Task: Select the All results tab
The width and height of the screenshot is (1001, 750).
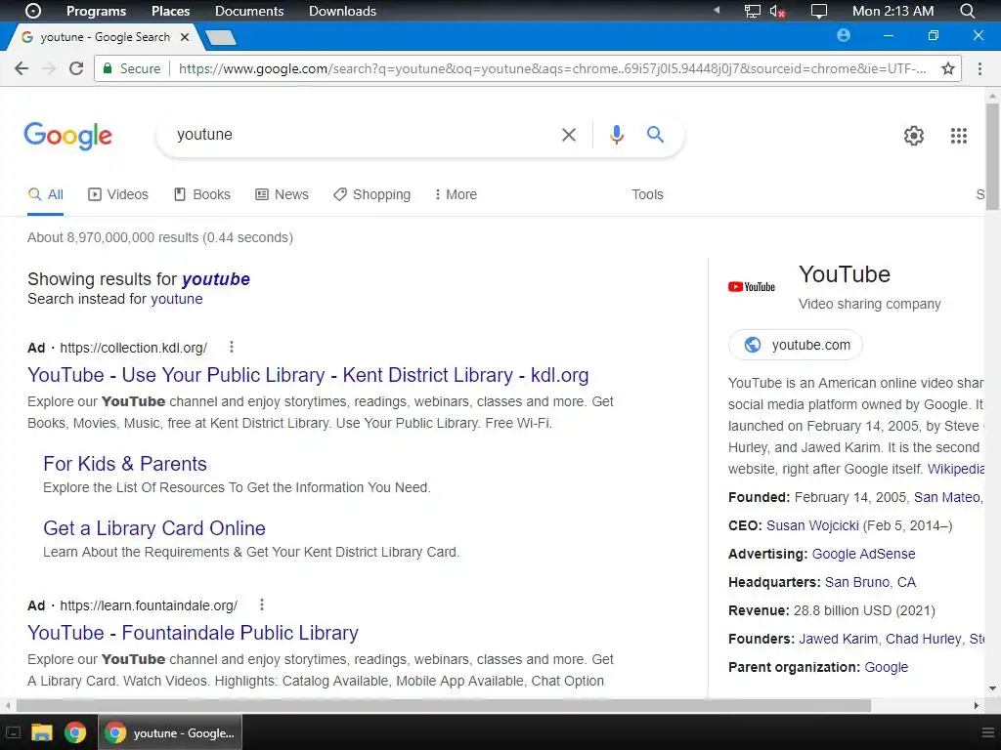Action: pos(45,194)
